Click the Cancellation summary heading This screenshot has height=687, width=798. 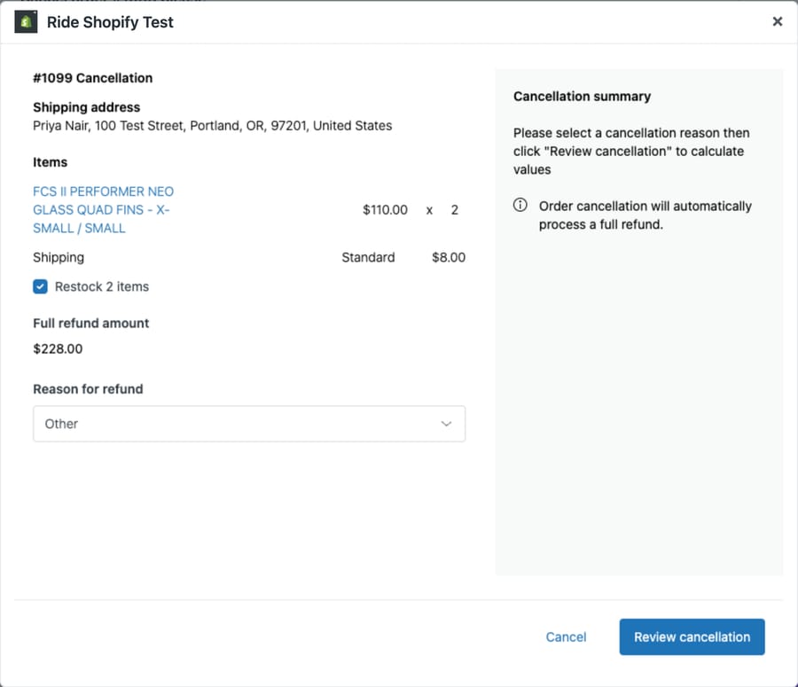pyautogui.click(x=582, y=96)
